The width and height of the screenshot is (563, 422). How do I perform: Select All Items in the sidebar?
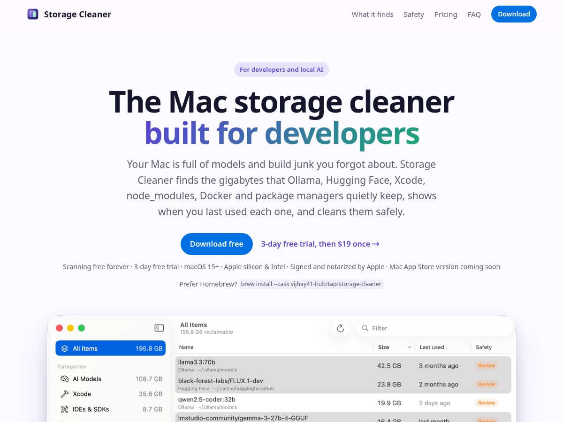[x=111, y=348]
